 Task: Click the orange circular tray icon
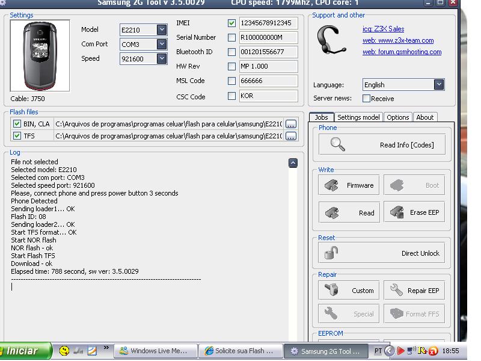[433, 351]
